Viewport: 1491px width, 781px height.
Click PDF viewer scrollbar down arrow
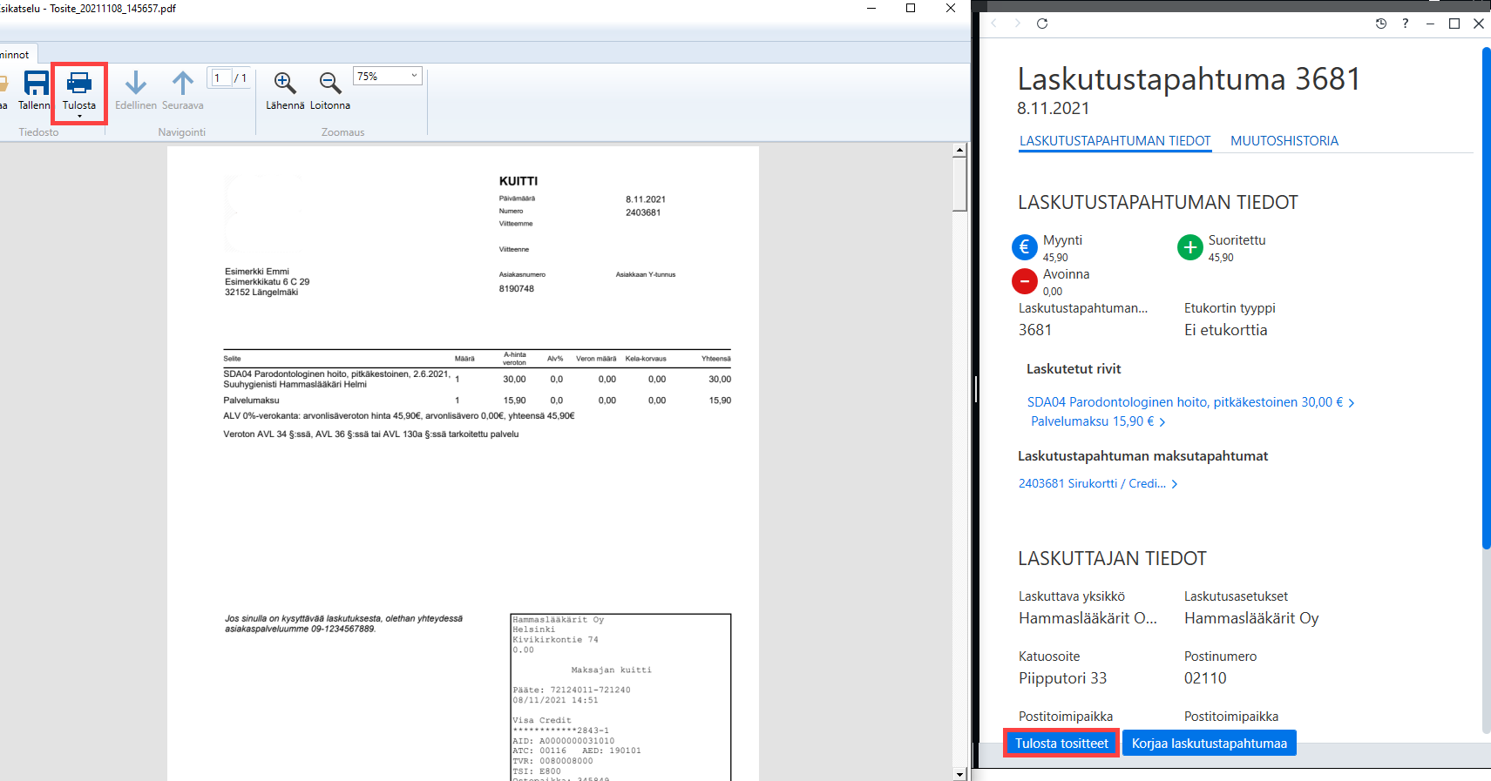(x=959, y=774)
